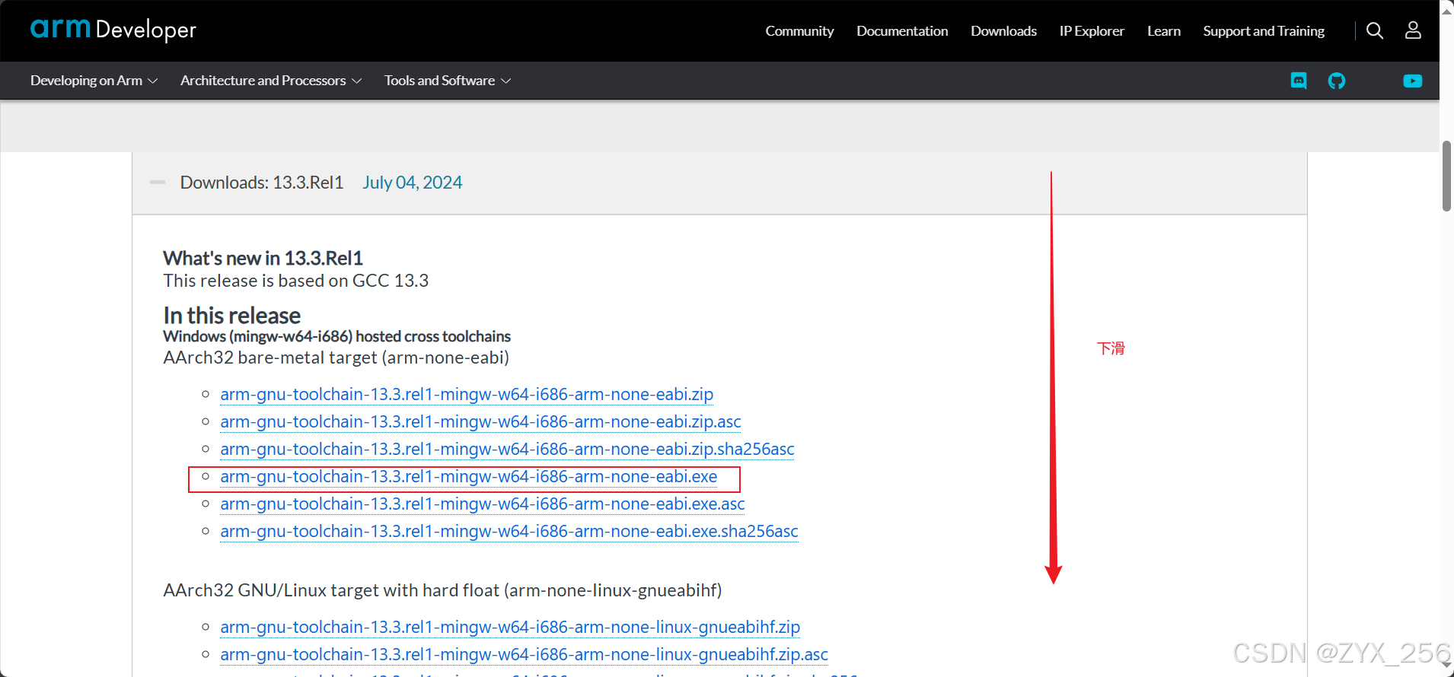1454x677 pixels.
Task: Download arm-none-eabi.zip.asc signature link
Action: click(480, 421)
